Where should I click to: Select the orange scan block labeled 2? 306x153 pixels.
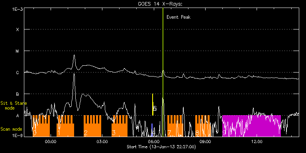tap(92, 126)
